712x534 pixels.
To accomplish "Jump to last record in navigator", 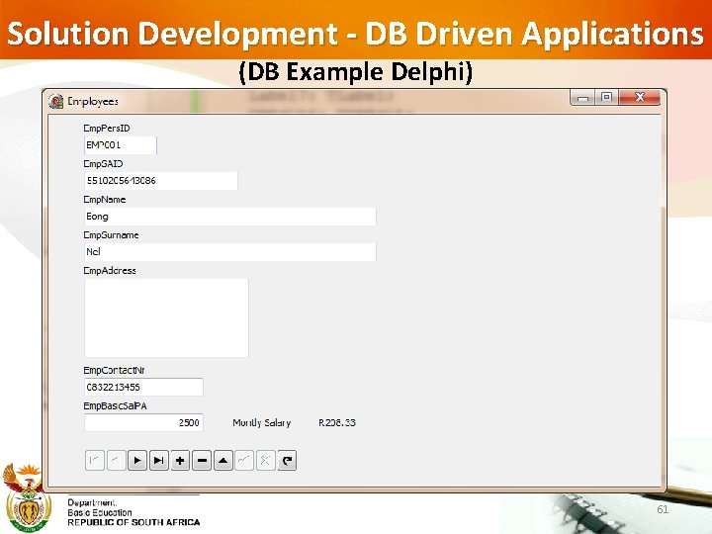I will click(x=158, y=461).
